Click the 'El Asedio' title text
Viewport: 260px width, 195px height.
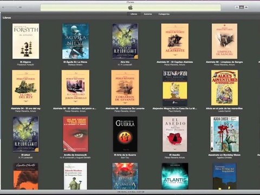click(174, 155)
